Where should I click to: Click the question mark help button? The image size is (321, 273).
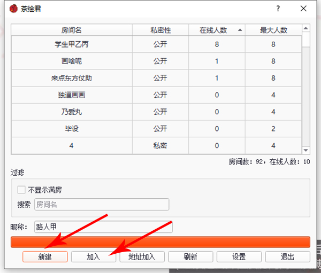point(278,9)
